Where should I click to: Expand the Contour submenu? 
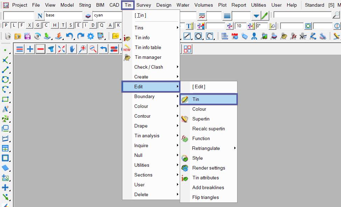tap(151, 116)
